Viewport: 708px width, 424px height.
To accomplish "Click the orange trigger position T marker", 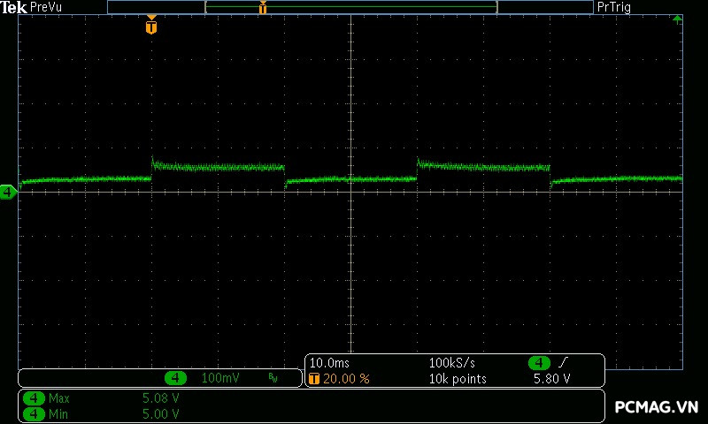I will point(151,26).
